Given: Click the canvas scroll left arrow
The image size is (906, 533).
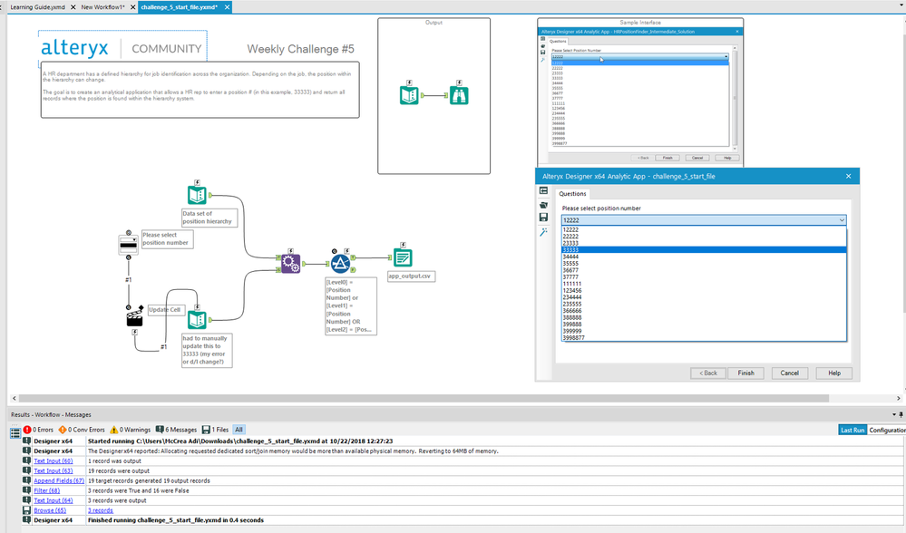Looking at the screenshot, I should [x=15, y=398].
